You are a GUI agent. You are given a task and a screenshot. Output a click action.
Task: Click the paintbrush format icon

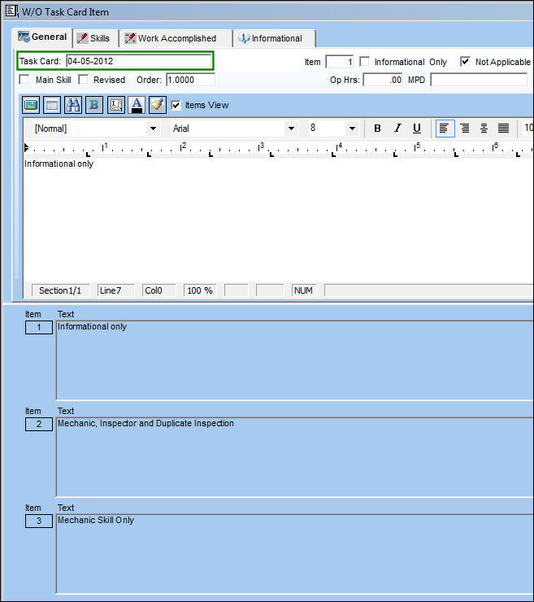[158, 105]
